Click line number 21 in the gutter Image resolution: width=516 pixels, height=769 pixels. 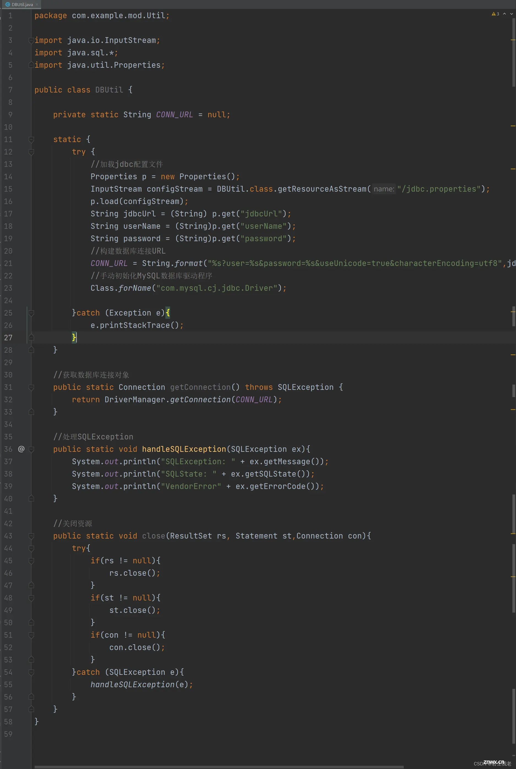coord(8,263)
